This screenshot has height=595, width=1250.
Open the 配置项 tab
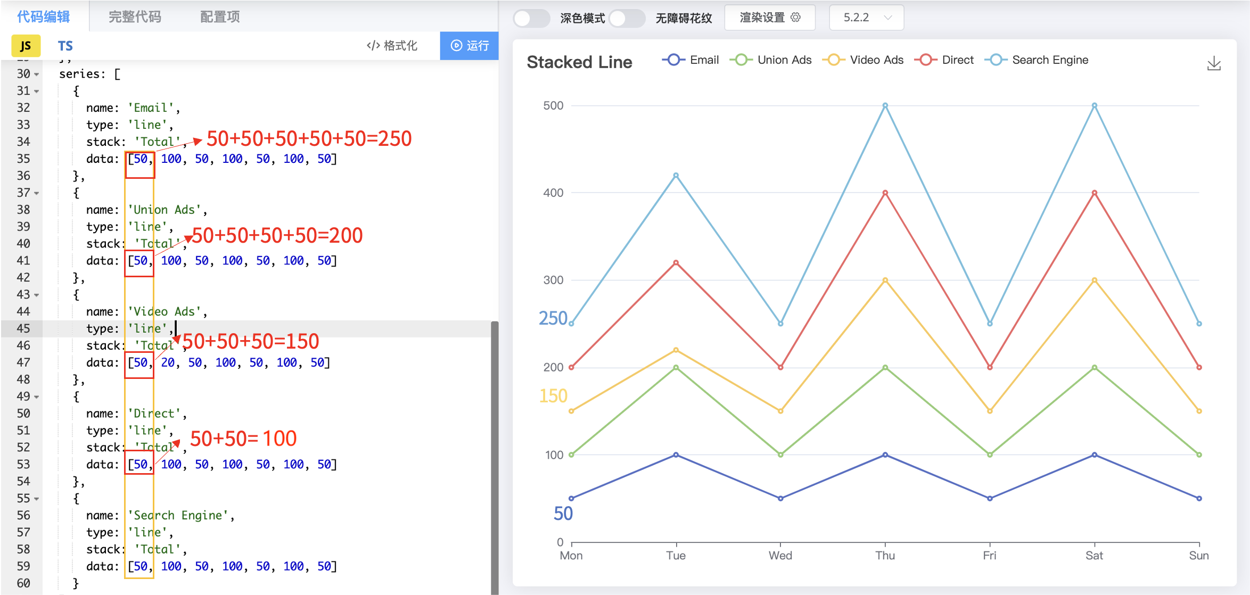[x=219, y=16]
